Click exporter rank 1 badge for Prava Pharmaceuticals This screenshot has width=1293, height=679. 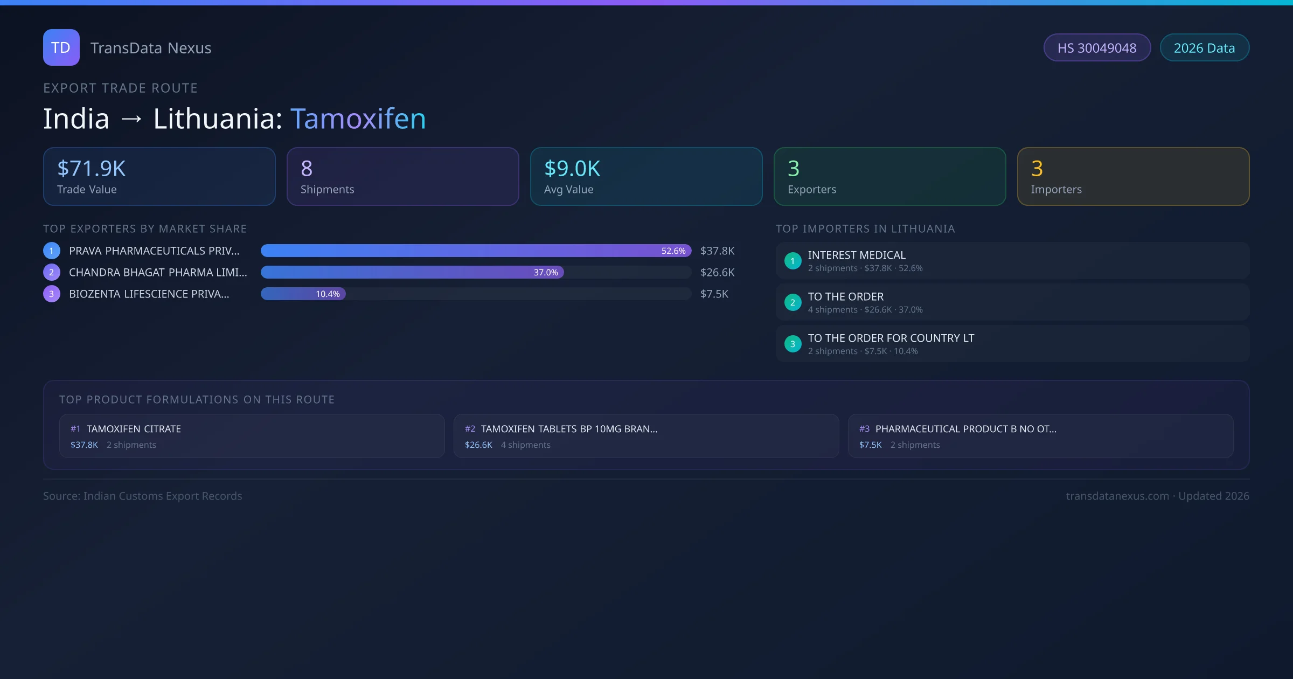pos(52,251)
